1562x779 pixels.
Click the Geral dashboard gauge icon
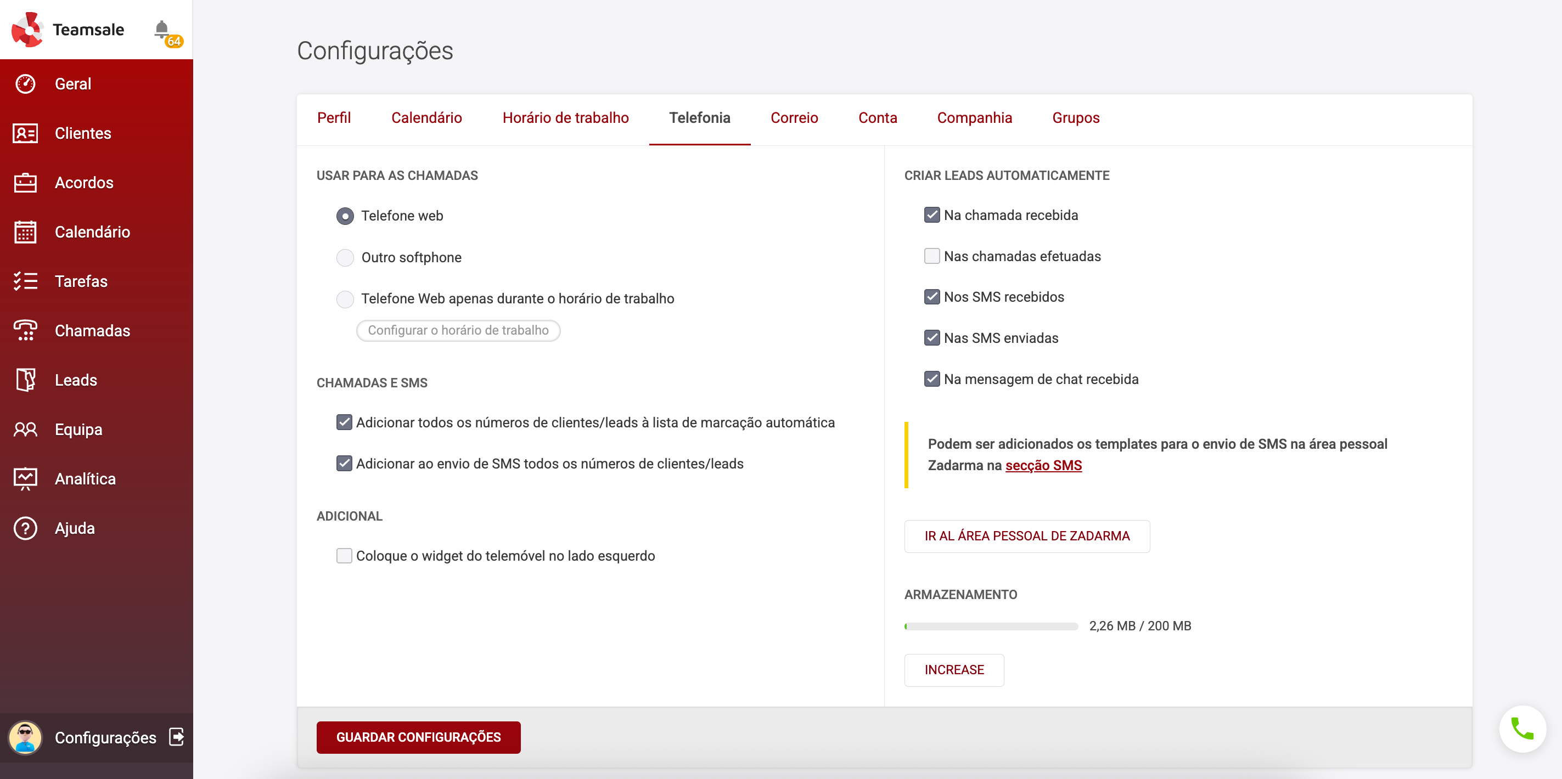coord(25,83)
